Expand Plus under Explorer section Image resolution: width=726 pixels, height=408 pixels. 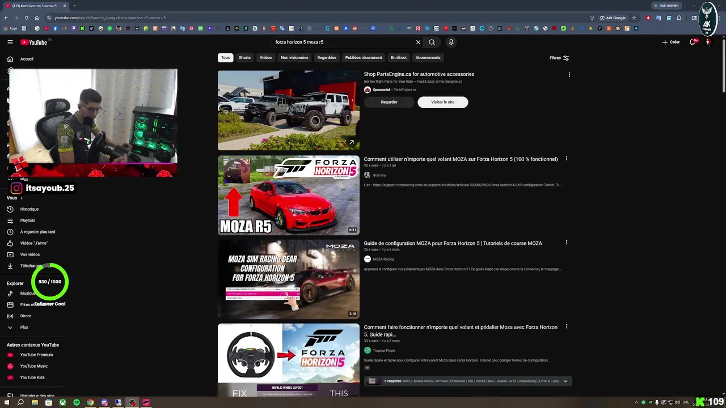(24, 327)
